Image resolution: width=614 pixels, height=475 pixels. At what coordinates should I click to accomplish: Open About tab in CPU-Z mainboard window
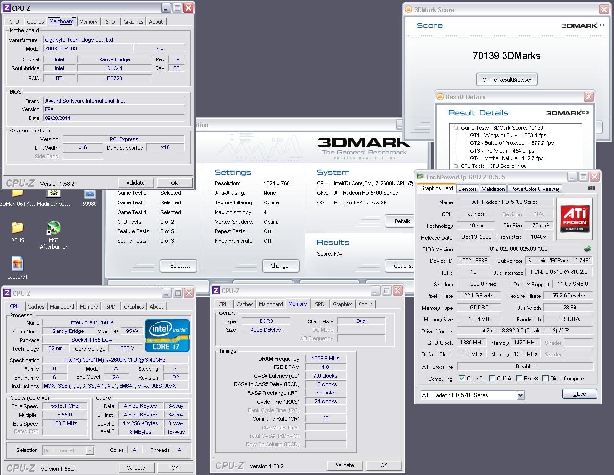[x=156, y=22]
